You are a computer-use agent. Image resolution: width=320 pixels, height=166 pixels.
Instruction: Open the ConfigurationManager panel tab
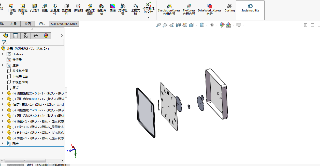26,36
